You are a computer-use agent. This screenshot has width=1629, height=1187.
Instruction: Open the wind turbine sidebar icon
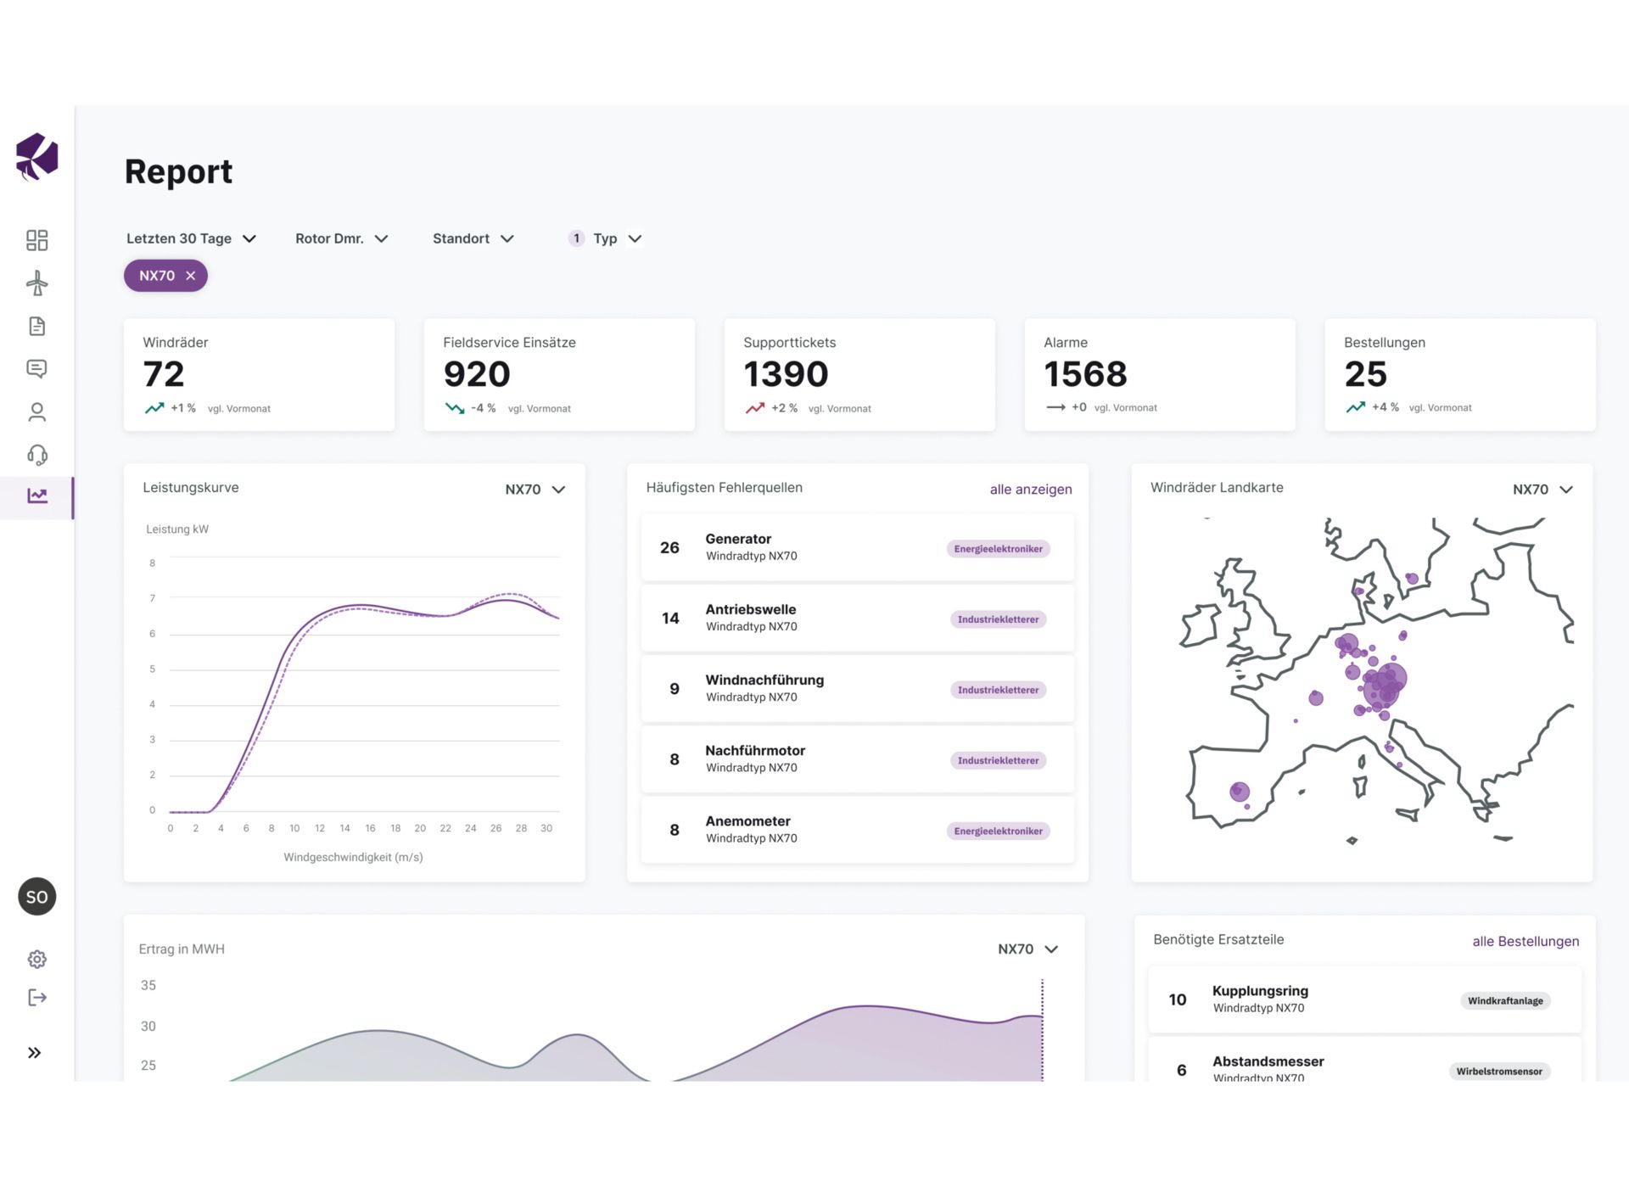[x=36, y=283]
